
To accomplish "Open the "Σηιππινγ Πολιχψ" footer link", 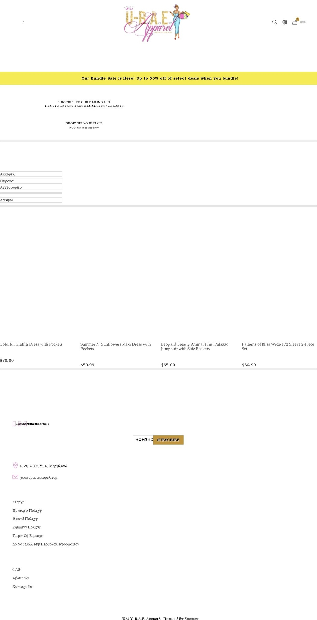I will pyautogui.click(x=26, y=527).
